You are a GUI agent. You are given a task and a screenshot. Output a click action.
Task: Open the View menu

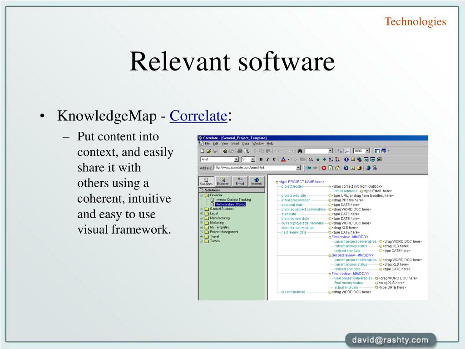pyautogui.click(x=225, y=144)
